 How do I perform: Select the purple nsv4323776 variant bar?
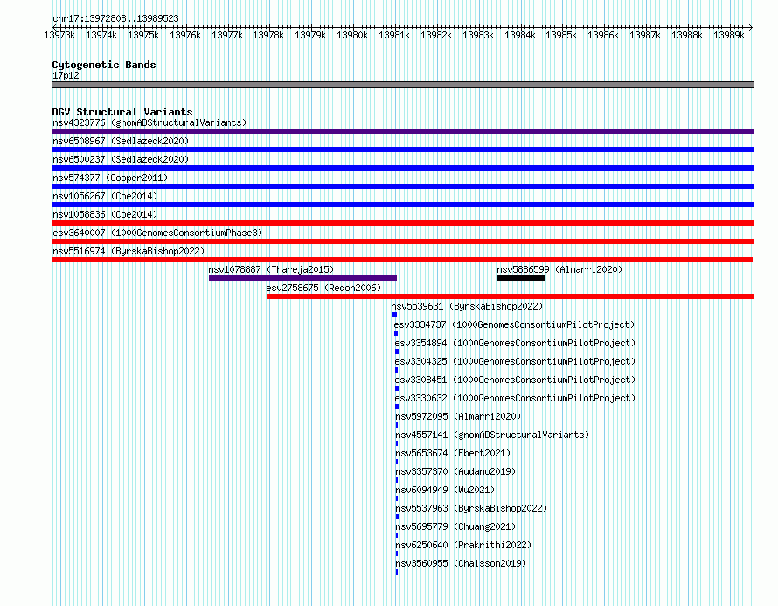coord(402,131)
